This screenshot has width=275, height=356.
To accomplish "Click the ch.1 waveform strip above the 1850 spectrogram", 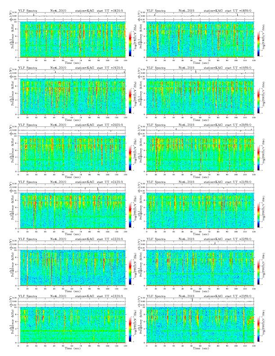I will [200, 16].
